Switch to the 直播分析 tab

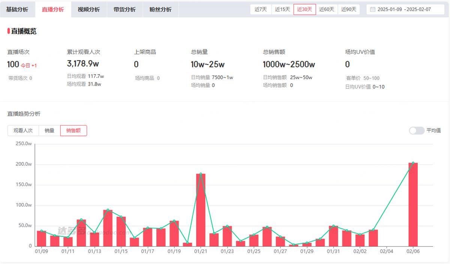pos(53,9)
